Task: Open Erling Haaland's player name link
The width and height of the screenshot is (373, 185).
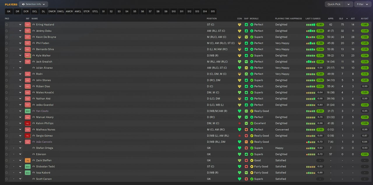Action: tap(45, 25)
